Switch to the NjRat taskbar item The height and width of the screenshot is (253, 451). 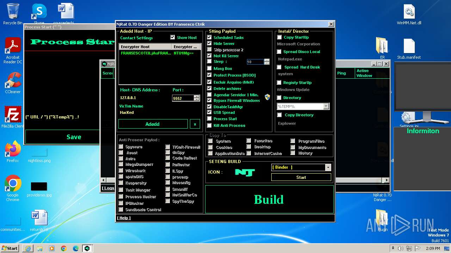point(87,248)
